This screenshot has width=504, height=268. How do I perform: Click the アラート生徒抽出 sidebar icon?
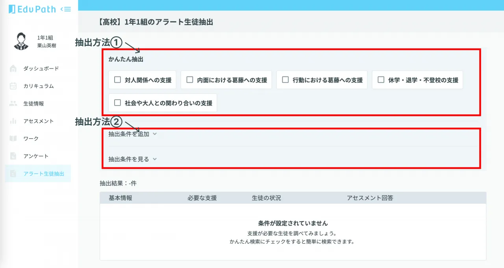13,173
